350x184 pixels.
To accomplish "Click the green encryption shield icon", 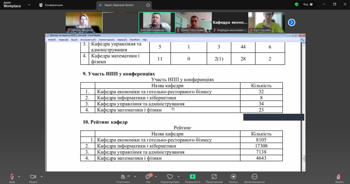I will tap(296, 4).
